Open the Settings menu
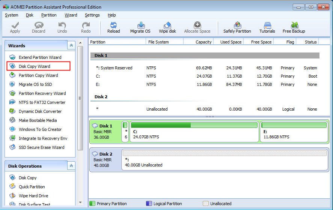Screen dimensions: 333x210 pyautogui.click(x=92, y=15)
